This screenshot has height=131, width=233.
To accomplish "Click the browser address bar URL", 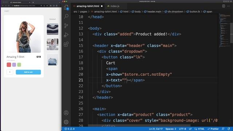I will (x=24, y=6).
